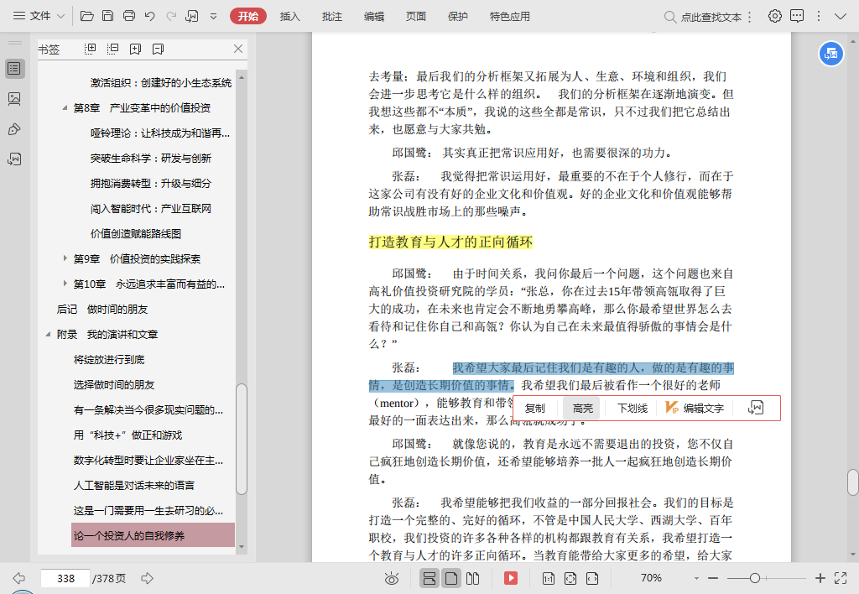The height and width of the screenshot is (594, 859).
Task: Toggle the continuous scrolling view mode
Action: tap(429, 578)
